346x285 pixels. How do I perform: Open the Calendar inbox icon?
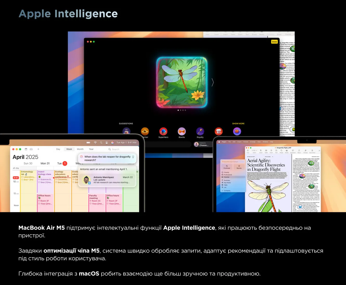(31, 149)
